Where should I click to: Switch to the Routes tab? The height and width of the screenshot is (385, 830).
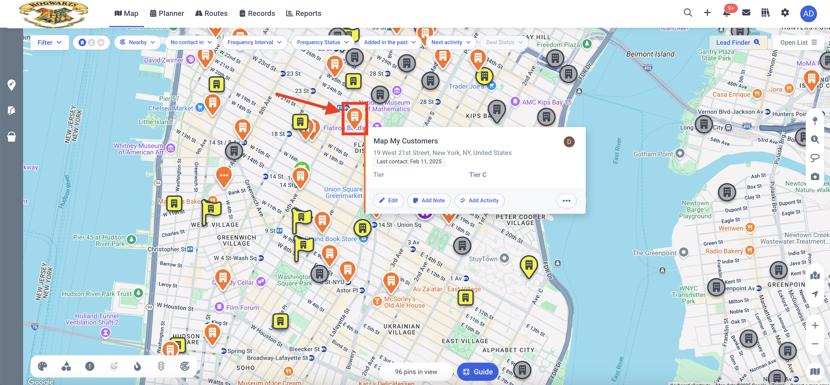tap(211, 13)
